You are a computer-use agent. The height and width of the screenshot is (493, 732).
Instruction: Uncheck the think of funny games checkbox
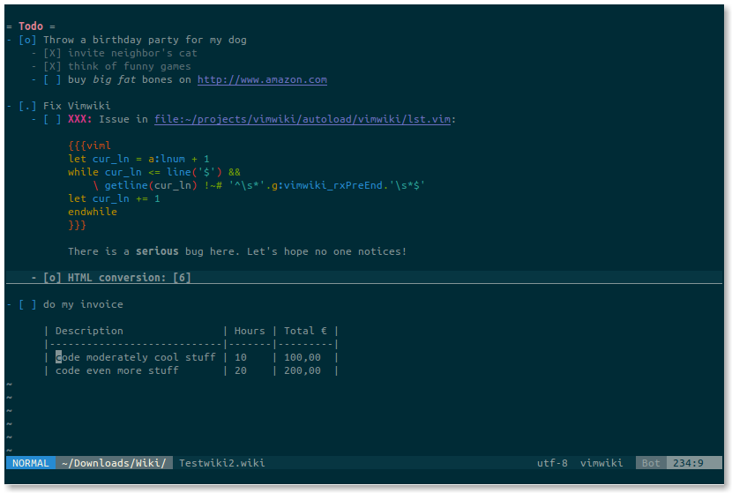52,66
